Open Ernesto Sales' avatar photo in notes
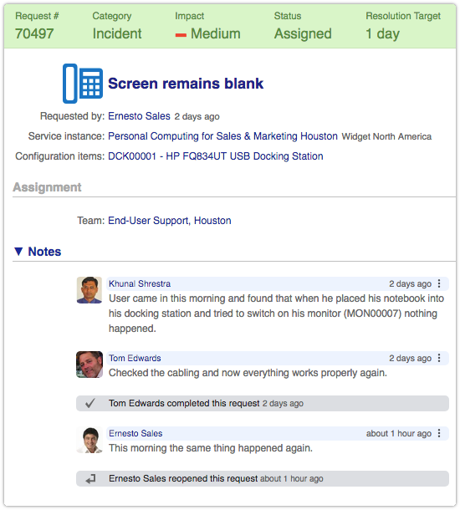 89,440
